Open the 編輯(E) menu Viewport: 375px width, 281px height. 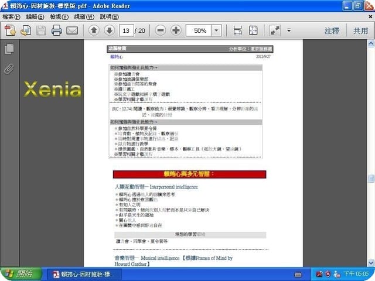pos(35,17)
